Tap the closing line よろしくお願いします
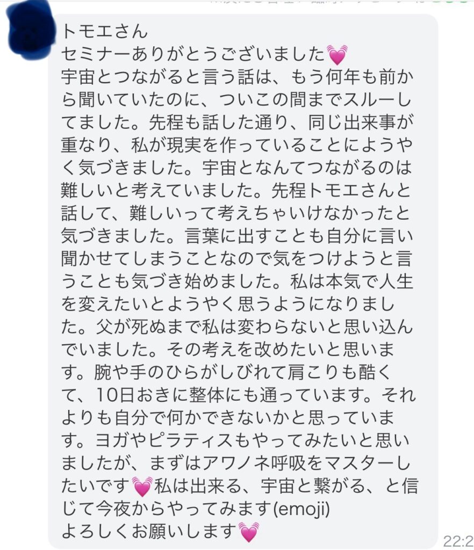The height and width of the screenshot is (550, 474). [149, 531]
